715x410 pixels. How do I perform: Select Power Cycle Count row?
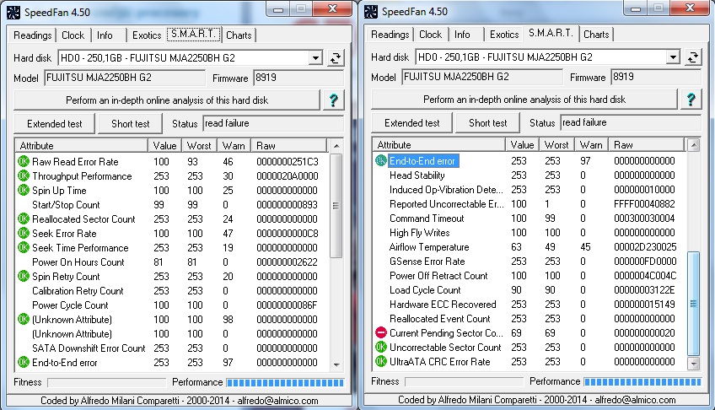tap(172, 305)
